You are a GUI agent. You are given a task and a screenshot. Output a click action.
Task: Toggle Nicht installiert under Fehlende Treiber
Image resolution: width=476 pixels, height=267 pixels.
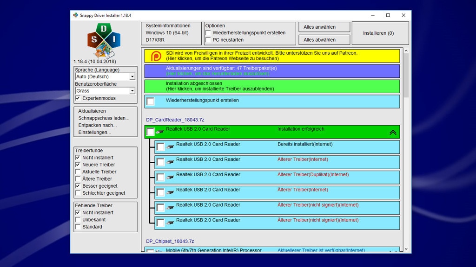click(78, 212)
